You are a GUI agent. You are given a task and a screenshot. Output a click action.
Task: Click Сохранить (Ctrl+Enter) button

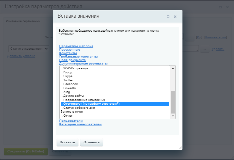(26, 151)
